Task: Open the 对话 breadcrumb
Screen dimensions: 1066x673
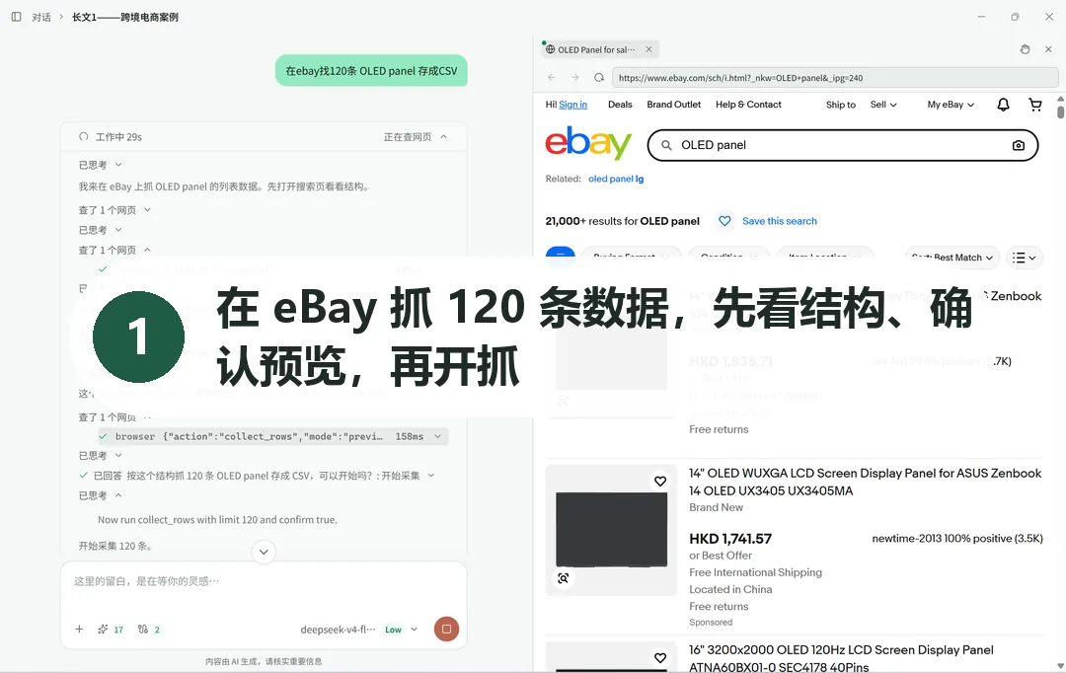Action: pyautogui.click(x=41, y=17)
